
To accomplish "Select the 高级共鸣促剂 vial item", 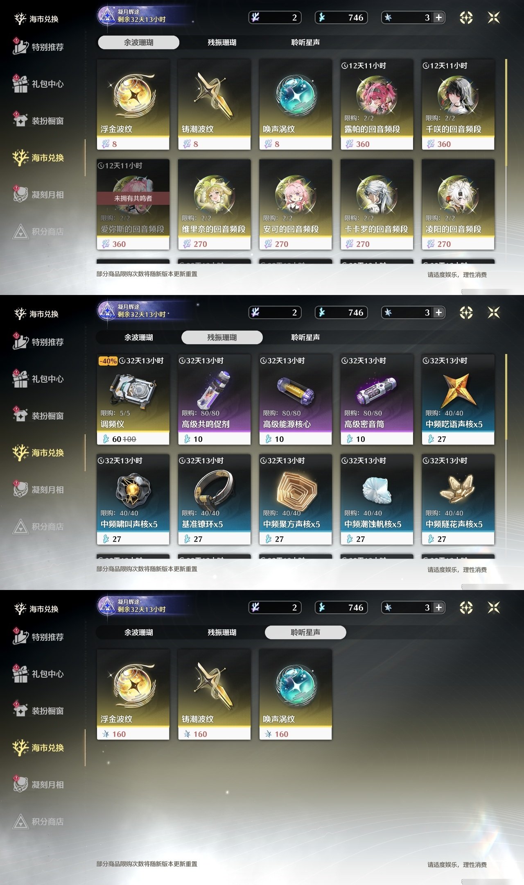I will 214,399.
